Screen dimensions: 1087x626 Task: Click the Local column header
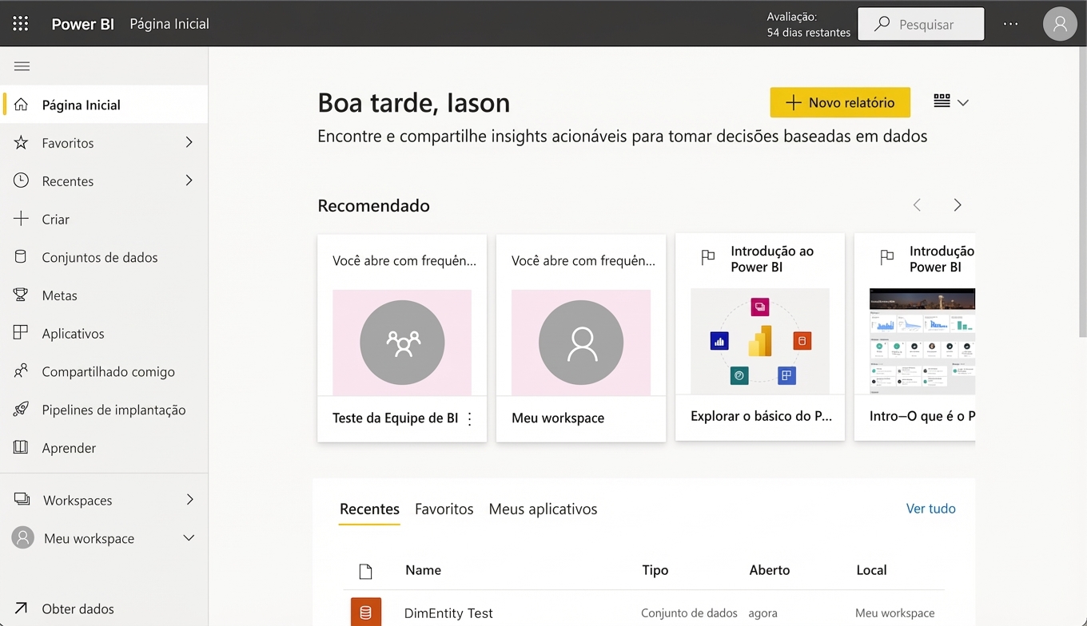click(x=871, y=570)
